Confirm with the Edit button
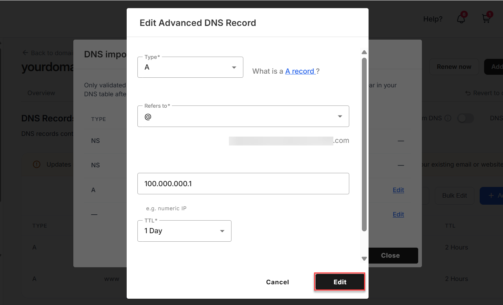503x305 pixels. coord(340,282)
